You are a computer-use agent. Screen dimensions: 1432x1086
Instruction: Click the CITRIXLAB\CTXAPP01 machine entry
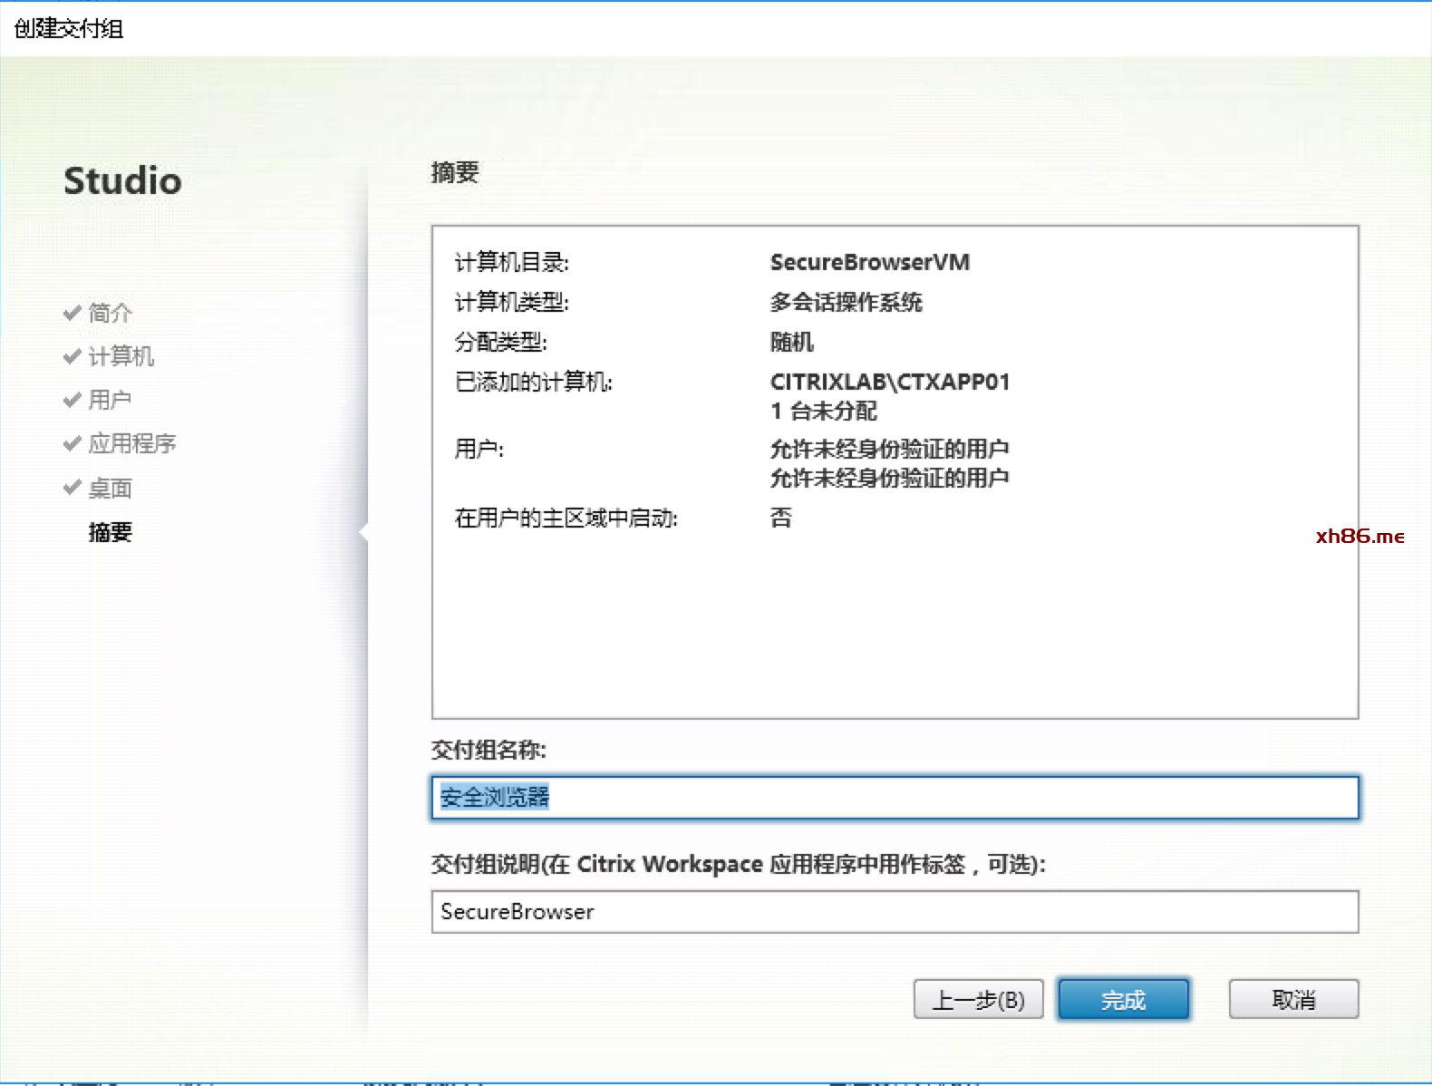[889, 382]
